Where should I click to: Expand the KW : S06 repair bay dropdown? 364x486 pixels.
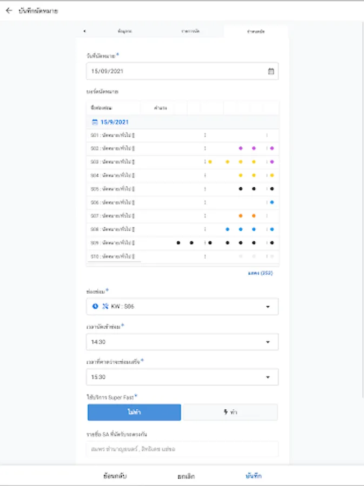pos(268,307)
